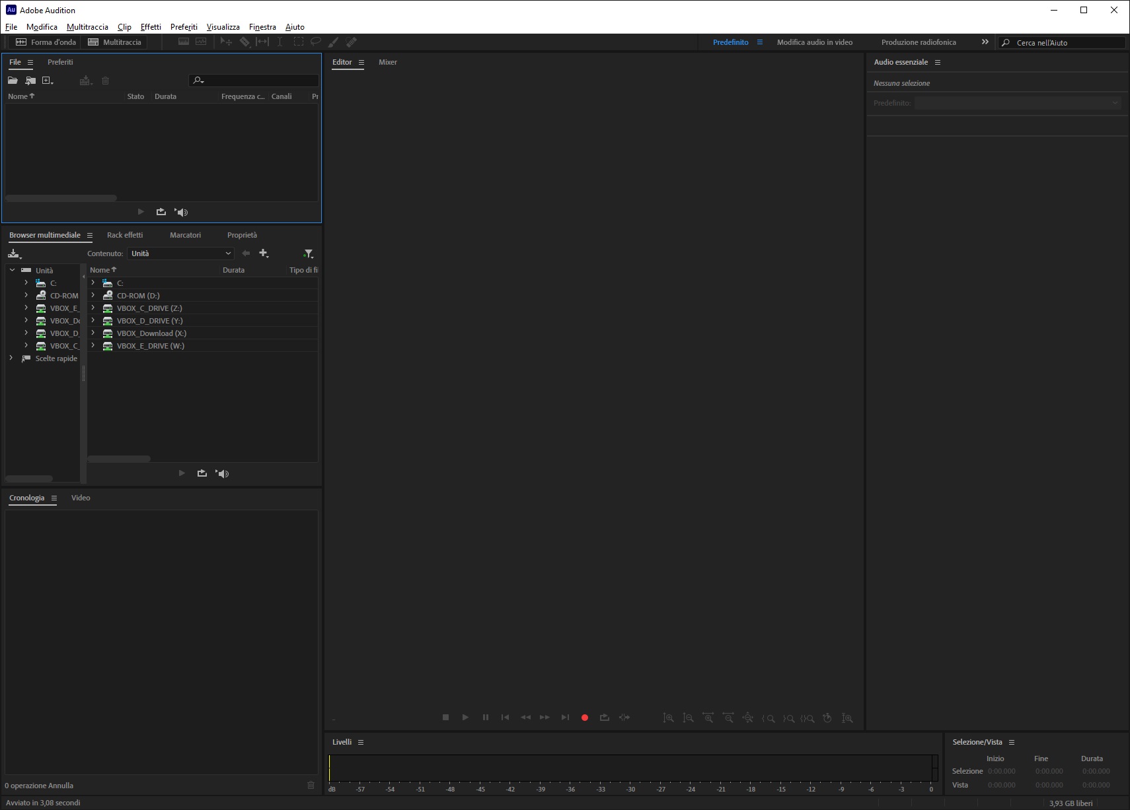Toggle the skip selection transport button
1130x810 pixels.
(624, 718)
